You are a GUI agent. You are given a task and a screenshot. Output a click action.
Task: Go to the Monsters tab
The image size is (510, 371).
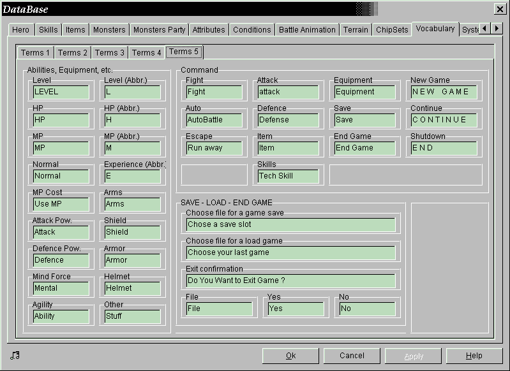tap(109, 30)
